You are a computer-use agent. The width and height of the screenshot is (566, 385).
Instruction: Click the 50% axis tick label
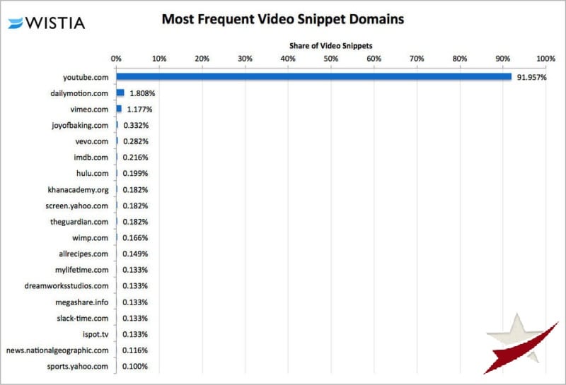[x=331, y=58]
